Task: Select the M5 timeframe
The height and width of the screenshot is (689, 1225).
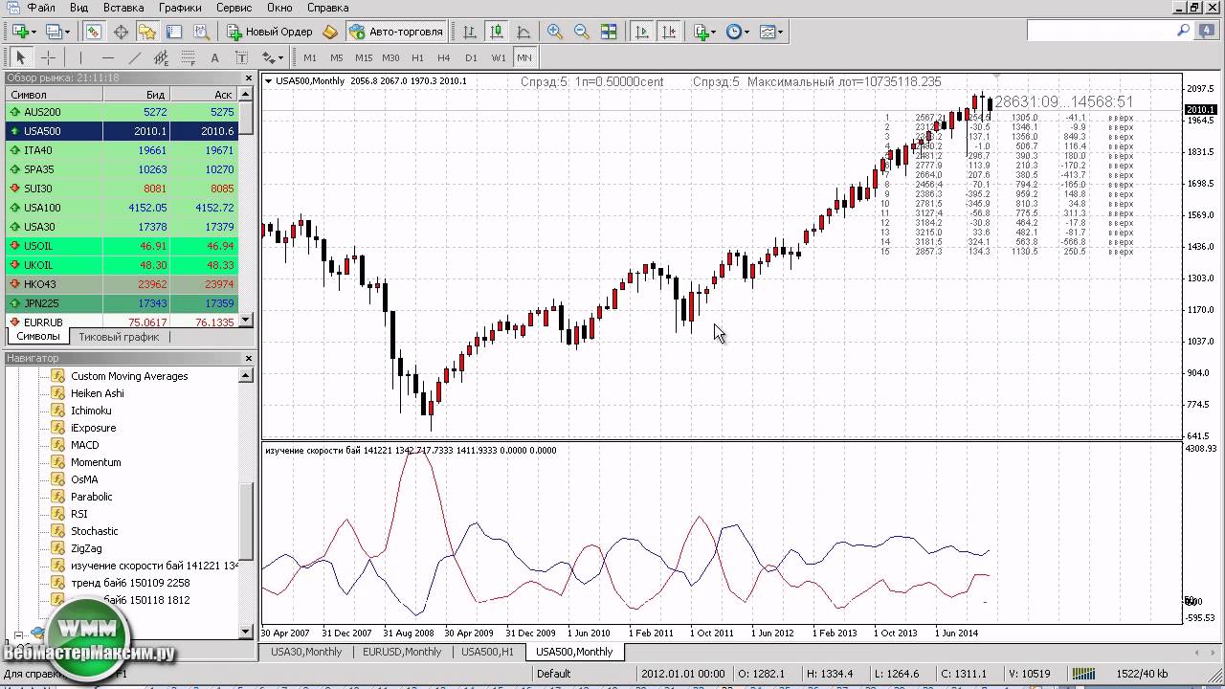Action: tap(337, 57)
